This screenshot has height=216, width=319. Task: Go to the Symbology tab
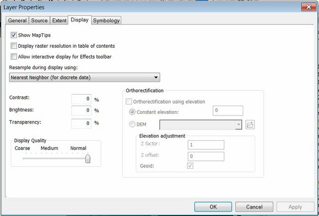tap(106, 20)
